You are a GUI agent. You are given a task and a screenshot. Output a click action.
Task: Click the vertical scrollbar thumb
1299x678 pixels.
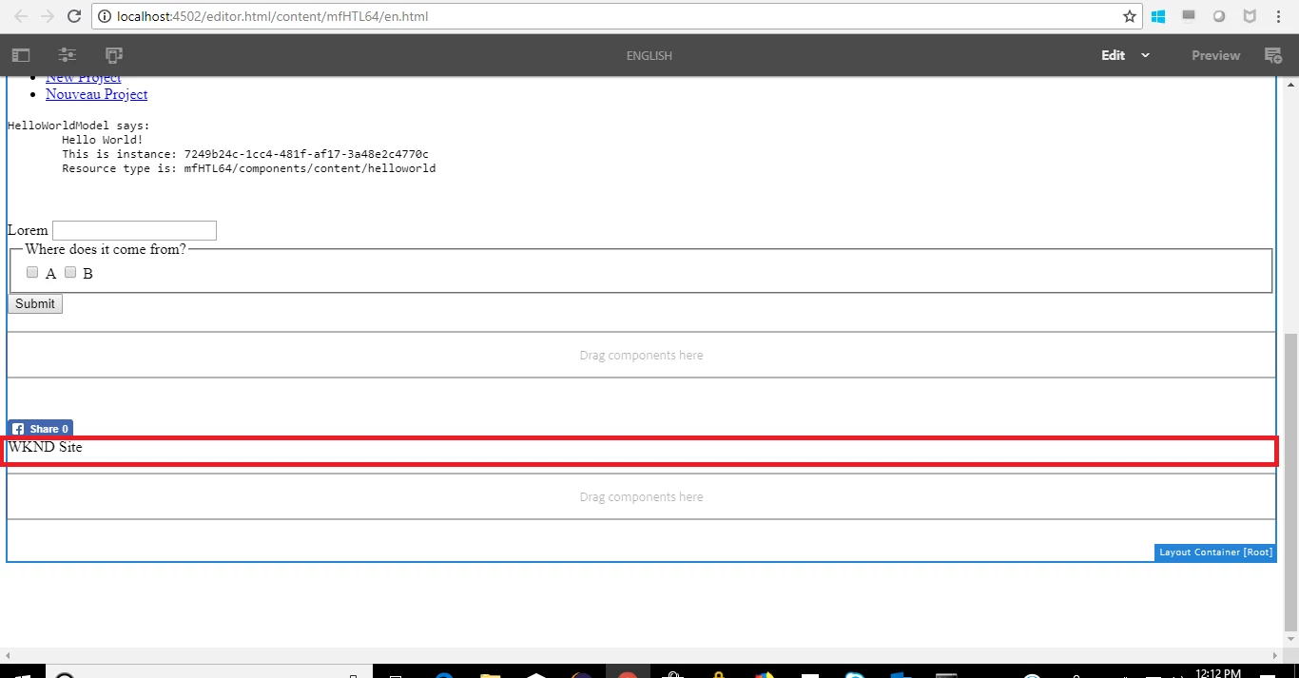click(x=1290, y=482)
